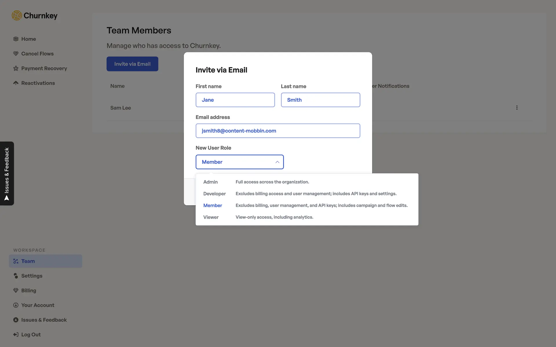Select the Member role option
This screenshot has height=347, width=556.
point(213,205)
